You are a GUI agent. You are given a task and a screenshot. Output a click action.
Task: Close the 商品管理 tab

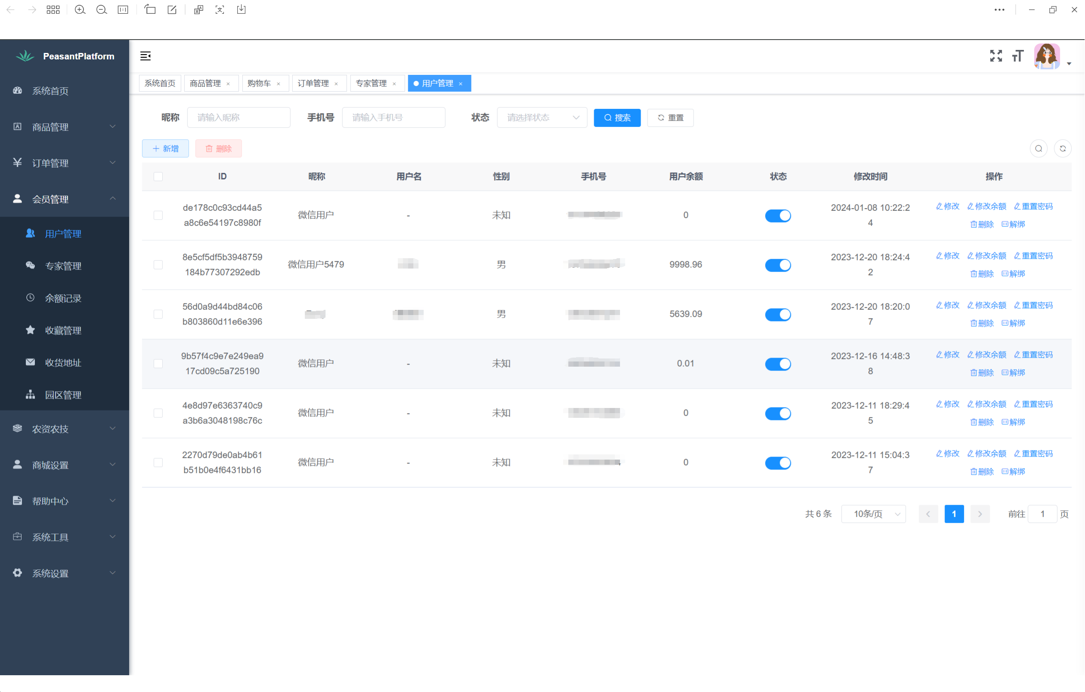pyautogui.click(x=229, y=84)
